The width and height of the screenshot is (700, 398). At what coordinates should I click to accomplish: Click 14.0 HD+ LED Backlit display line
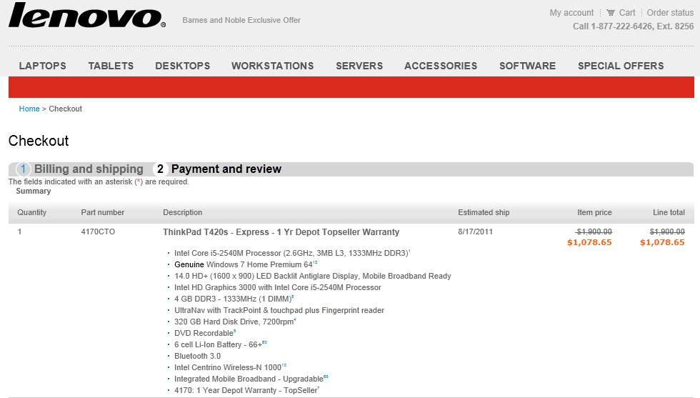[x=313, y=276]
